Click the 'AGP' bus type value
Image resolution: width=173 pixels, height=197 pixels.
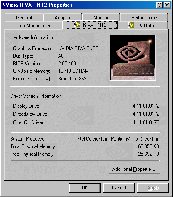[63, 56]
